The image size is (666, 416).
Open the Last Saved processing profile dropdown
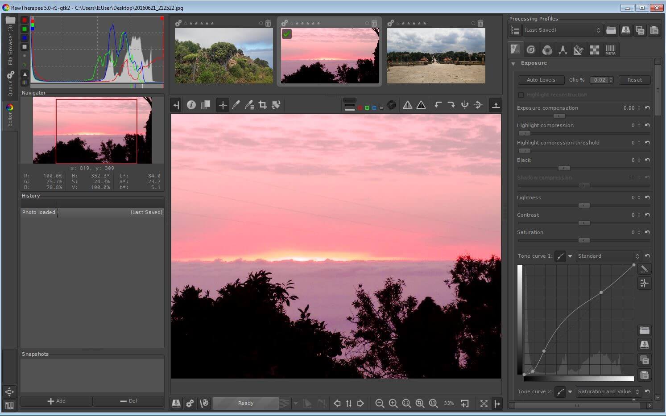point(599,30)
